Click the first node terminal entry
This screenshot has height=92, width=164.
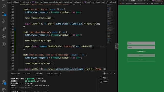[104, 78]
